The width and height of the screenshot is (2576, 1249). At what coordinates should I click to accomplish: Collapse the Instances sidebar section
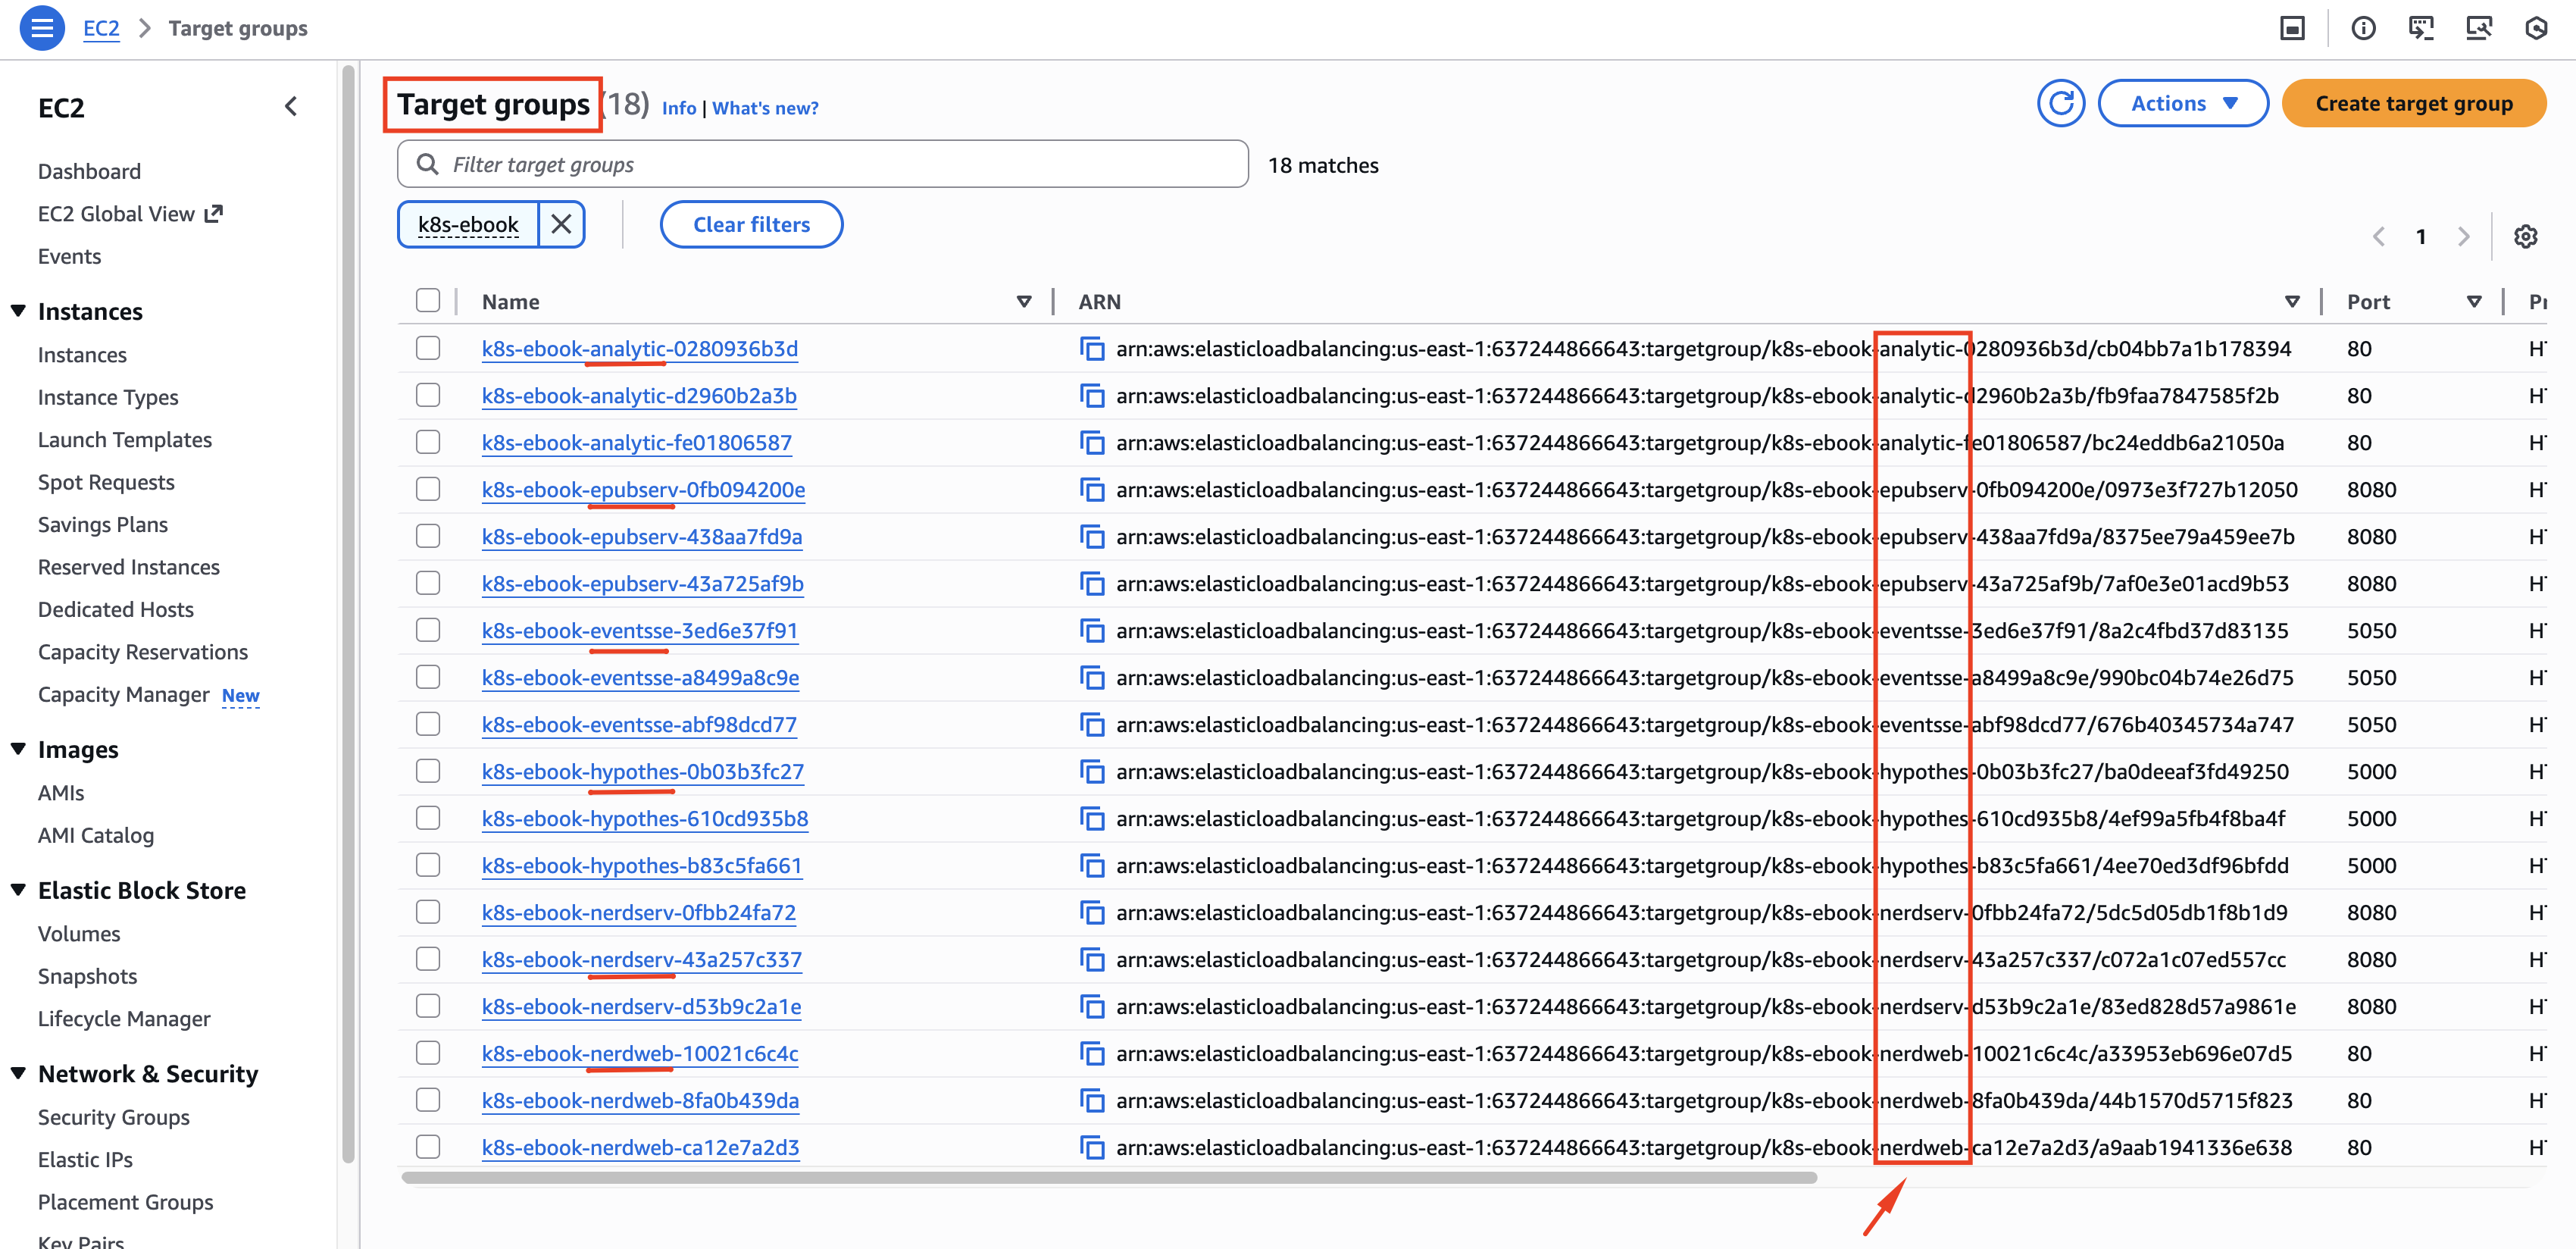pos(18,311)
